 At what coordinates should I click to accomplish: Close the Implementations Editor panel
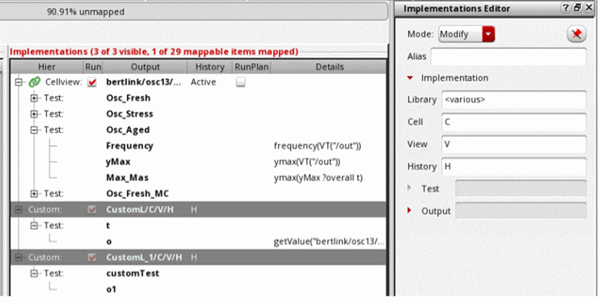pyautogui.click(x=589, y=7)
